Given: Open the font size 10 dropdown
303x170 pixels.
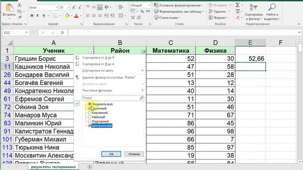Looking at the screenshot, I should (x=69, y=8).
